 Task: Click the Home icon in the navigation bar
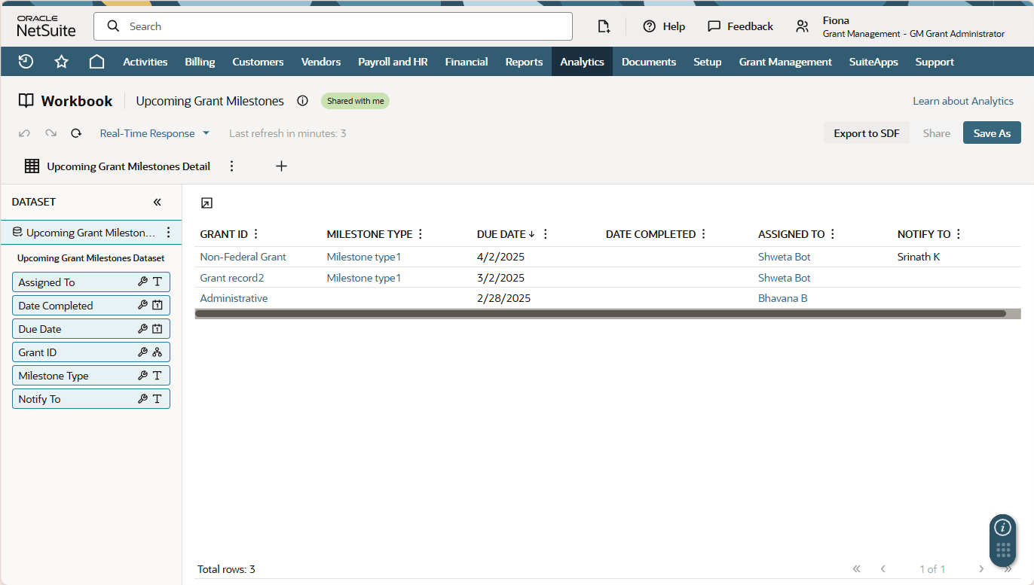click(x=96, y=61)
